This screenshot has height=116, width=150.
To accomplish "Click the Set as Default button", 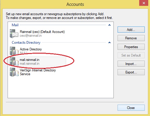I will click(131, 55).
